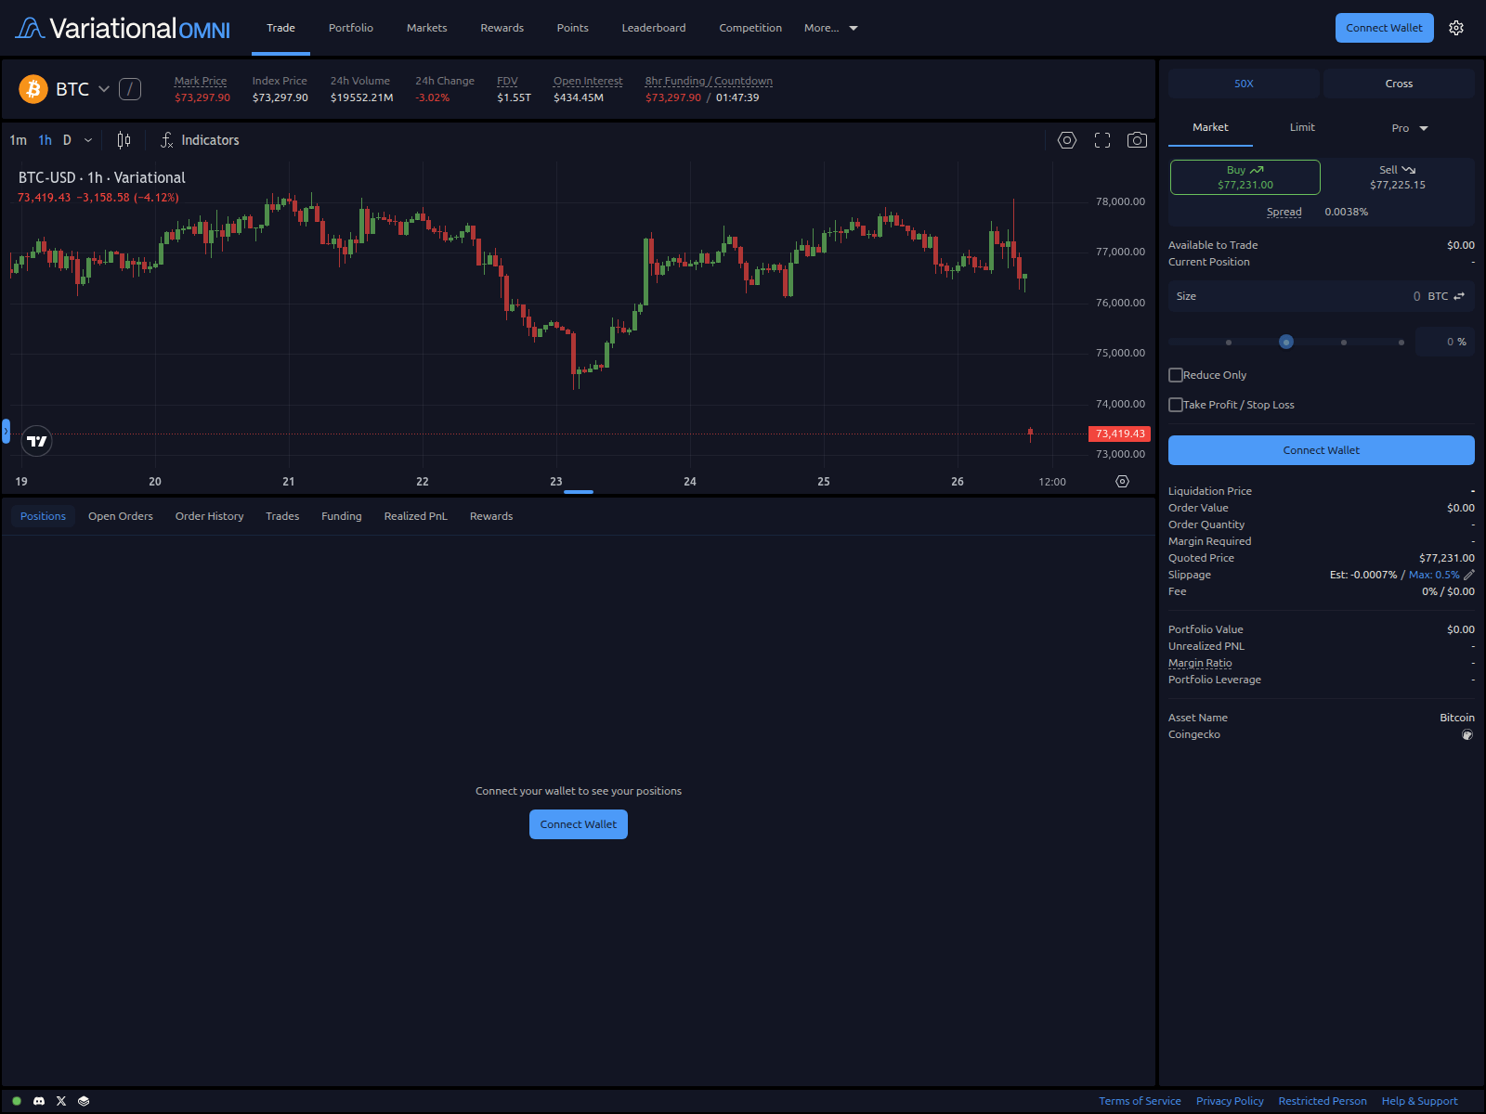The height and width of the screenshot is (1114, 1486).
Task: Take a chart snapshot with camera icon
Action: 1137,140
